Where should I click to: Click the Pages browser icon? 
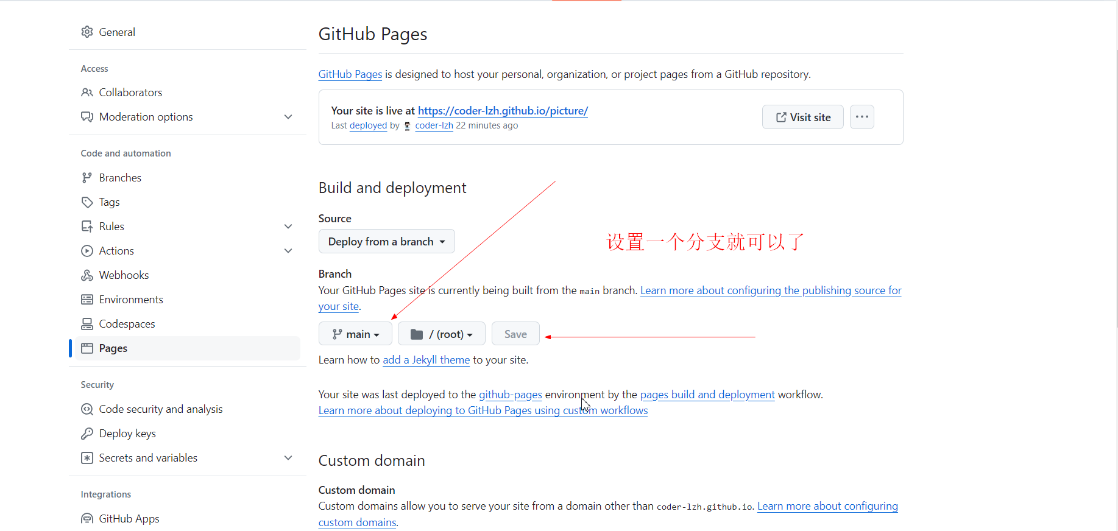(x=87, y=348)
